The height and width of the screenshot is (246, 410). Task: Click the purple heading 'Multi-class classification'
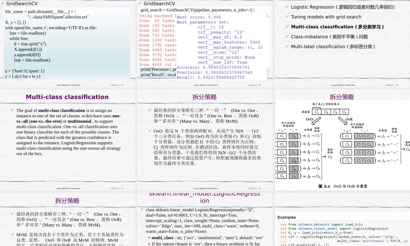tap(67, 97)
